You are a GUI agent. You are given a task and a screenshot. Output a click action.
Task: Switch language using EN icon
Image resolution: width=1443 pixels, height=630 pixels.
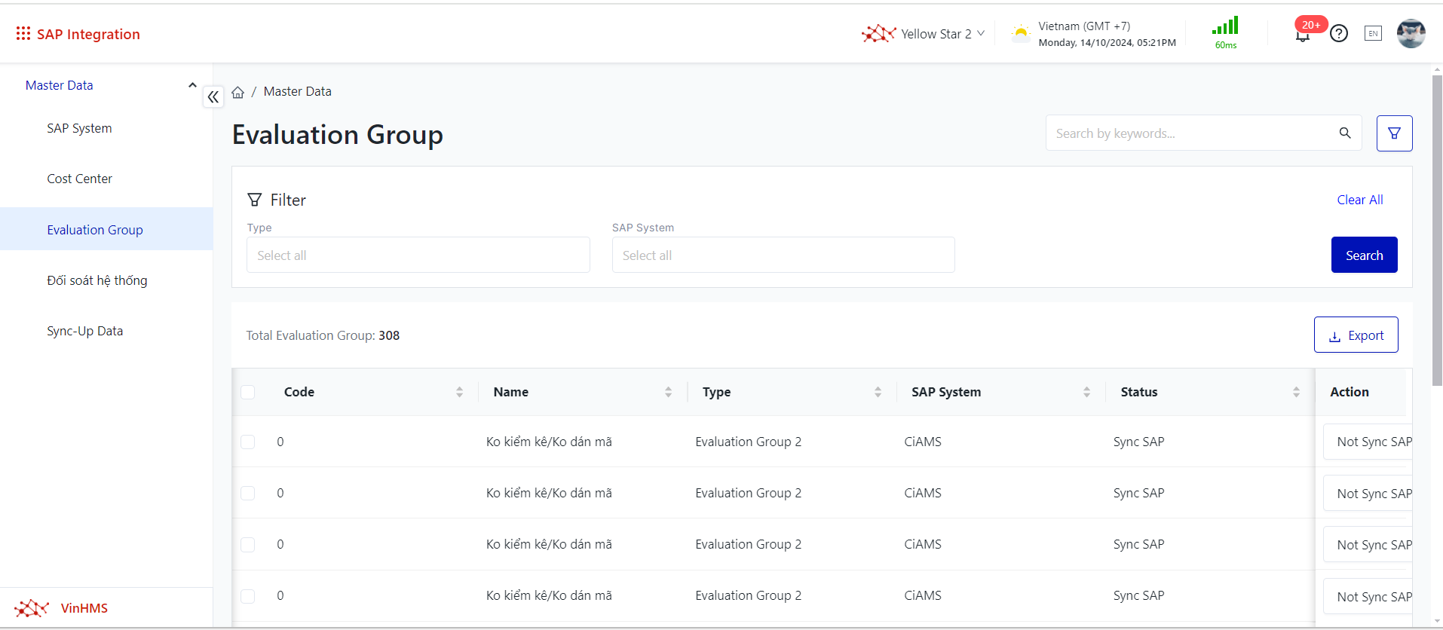1373,34
